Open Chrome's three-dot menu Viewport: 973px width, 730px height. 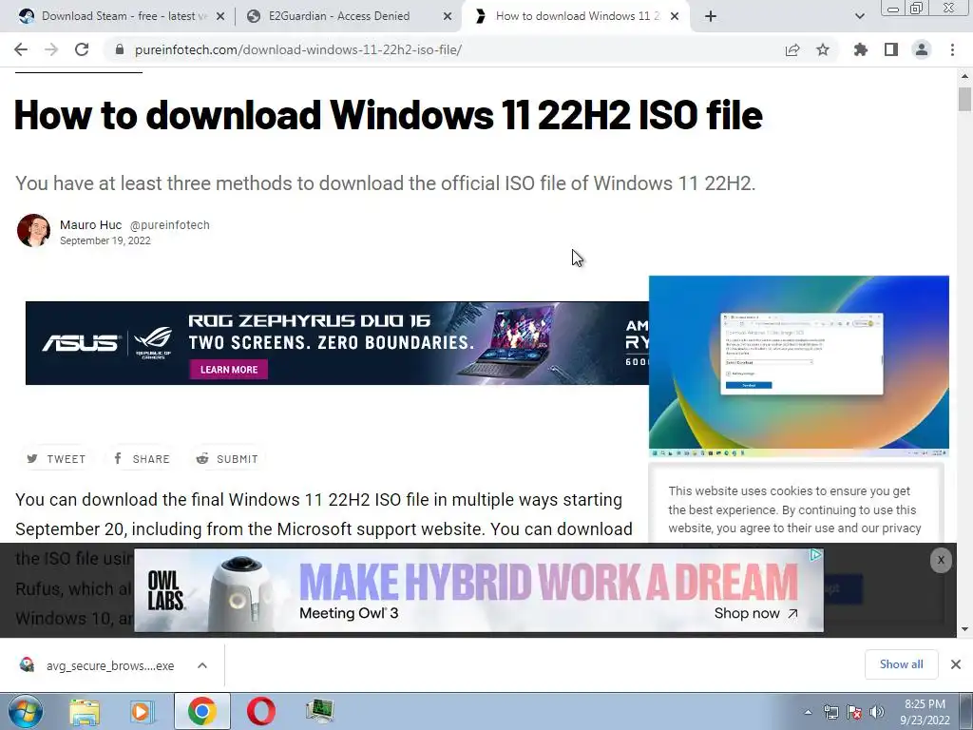pyautogui.click(x=952, y=49)
